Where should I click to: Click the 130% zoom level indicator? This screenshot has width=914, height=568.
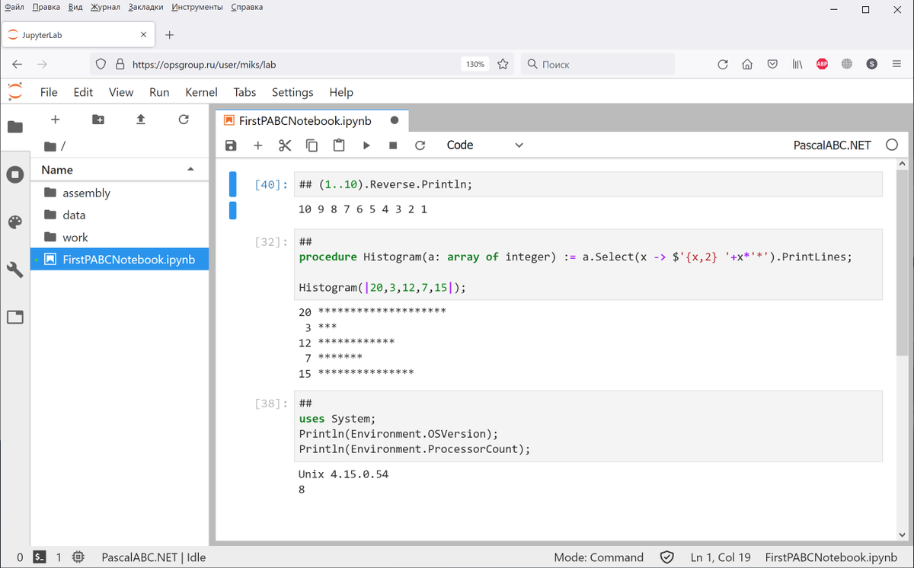coord(475,65)
